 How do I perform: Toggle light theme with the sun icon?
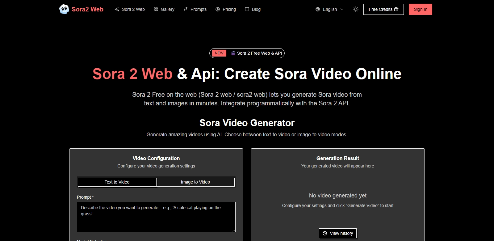pyautogui.click(x=356, y=9)
